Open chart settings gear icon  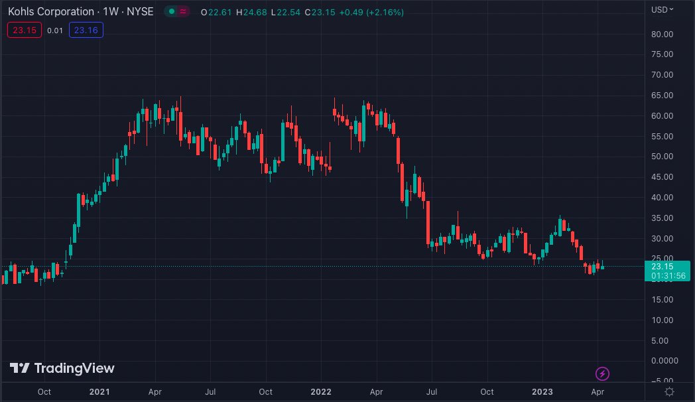669,392
